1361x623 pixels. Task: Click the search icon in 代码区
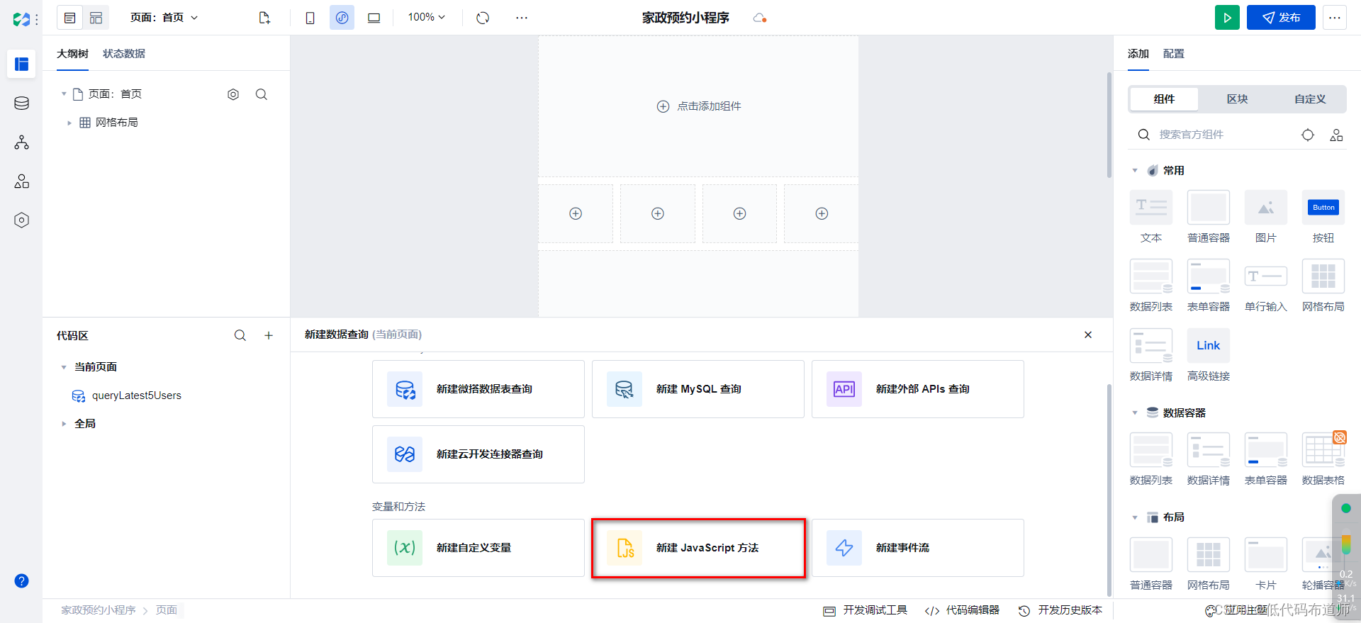pos(240,335)
